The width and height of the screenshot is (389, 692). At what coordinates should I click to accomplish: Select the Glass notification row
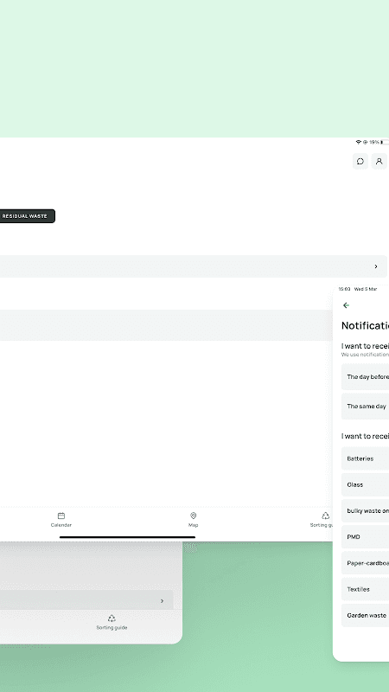click(x=365, y=484)
